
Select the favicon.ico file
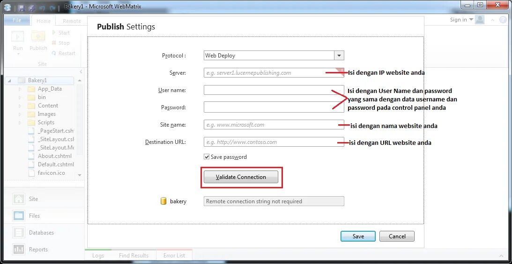(x=51, y=173)
